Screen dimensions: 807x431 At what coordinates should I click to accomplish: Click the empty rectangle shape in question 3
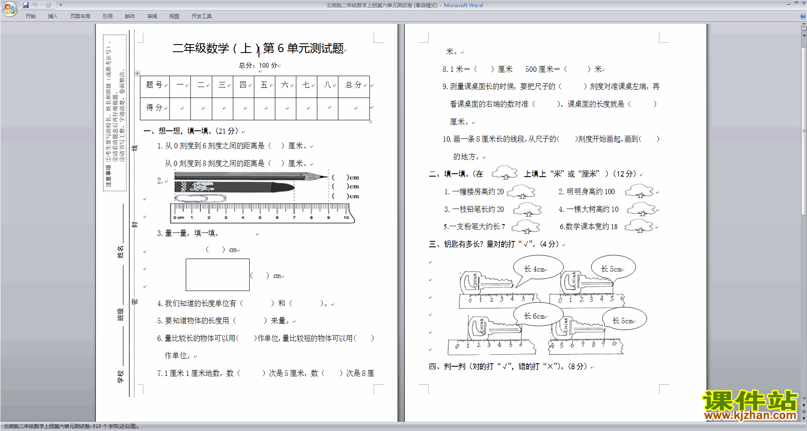coord(218,275)
